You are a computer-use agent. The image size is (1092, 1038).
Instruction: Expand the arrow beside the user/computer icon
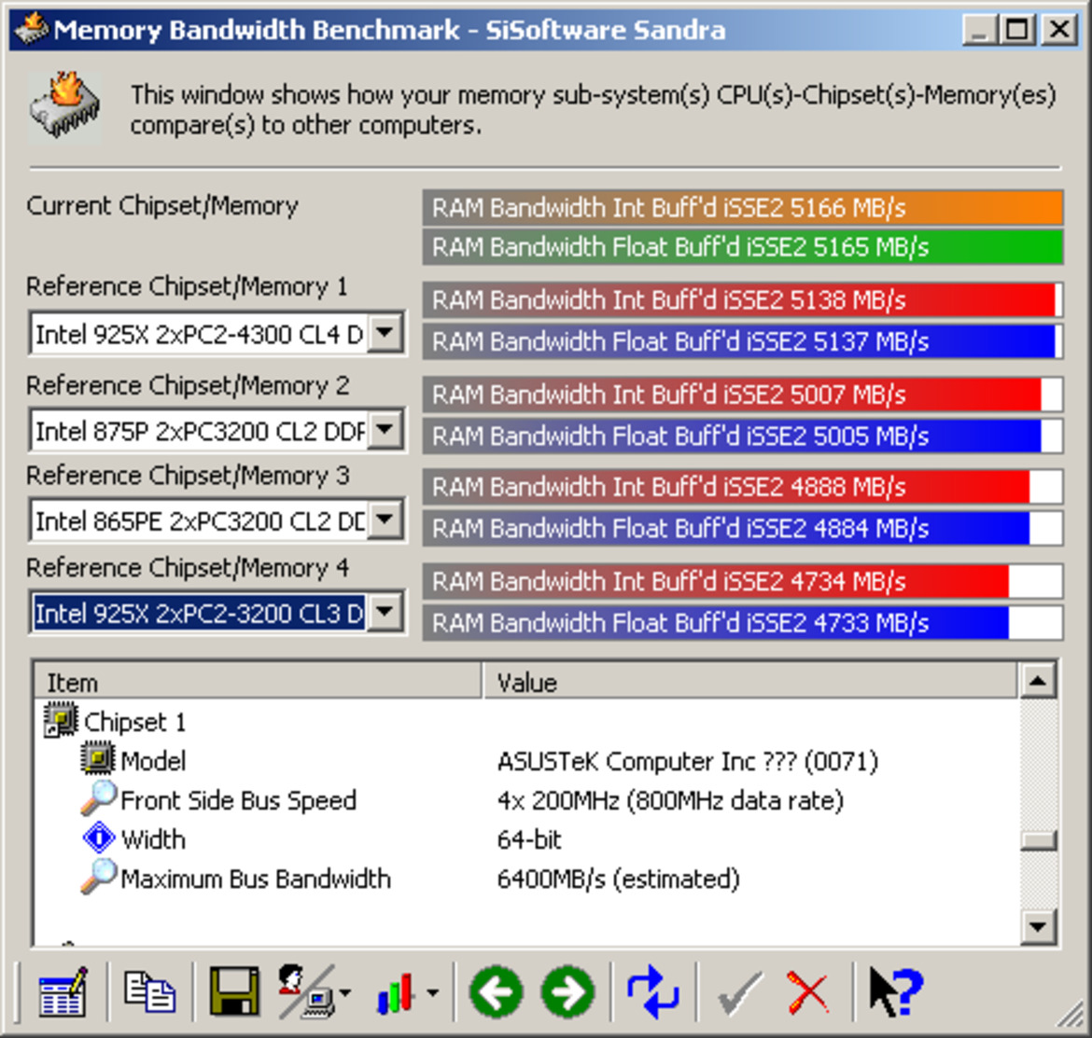pyautogui.click(x=345, y=993)
